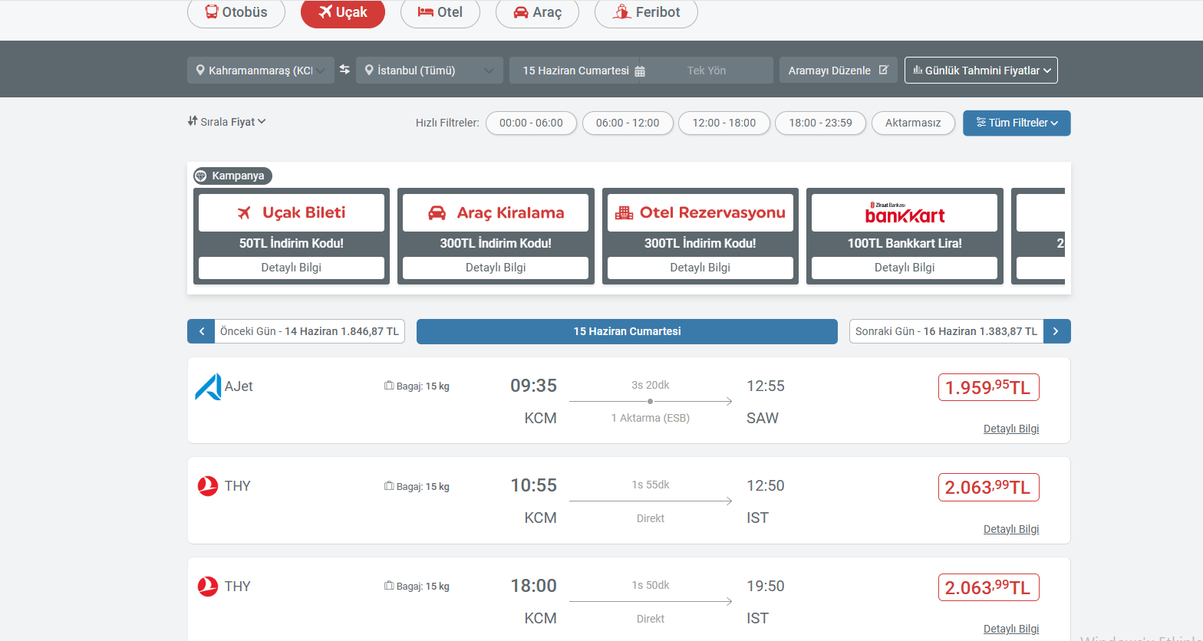
Task: Click baggage icon on 18:00 flight row
Action: pyautogui.click(x=389, y=586)
